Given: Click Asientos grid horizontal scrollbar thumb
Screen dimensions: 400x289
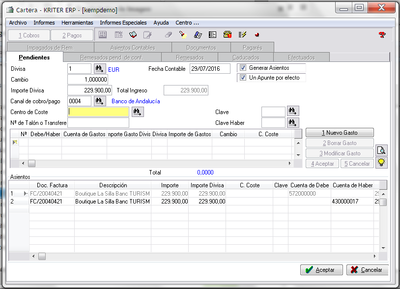Looking at the screenshot, I should tap(42, 257).
